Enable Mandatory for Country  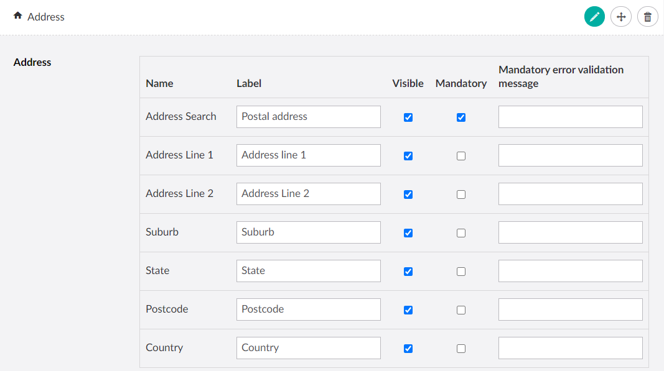coord(461,348)
